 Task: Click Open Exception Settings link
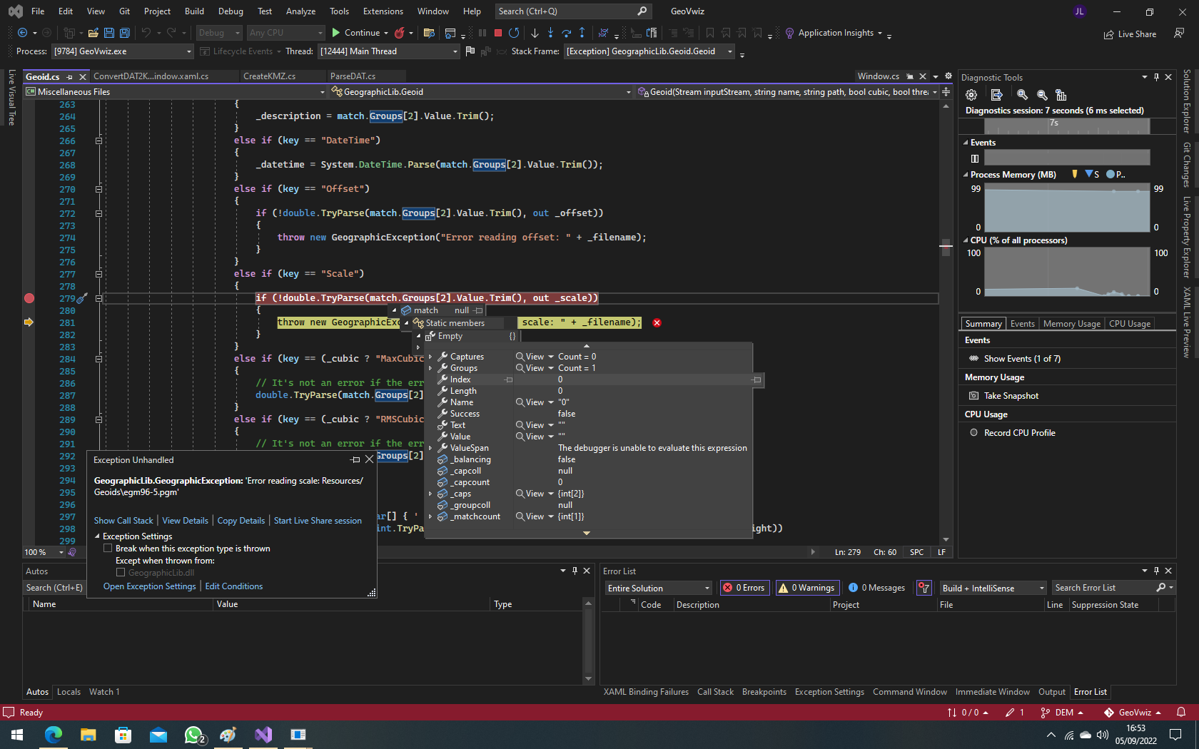149,586
